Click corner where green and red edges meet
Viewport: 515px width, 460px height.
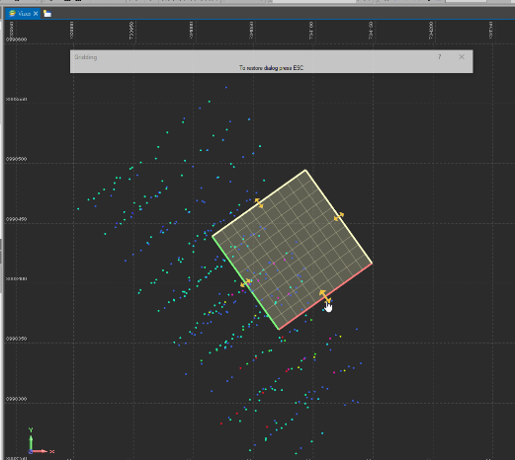(279, 329)
